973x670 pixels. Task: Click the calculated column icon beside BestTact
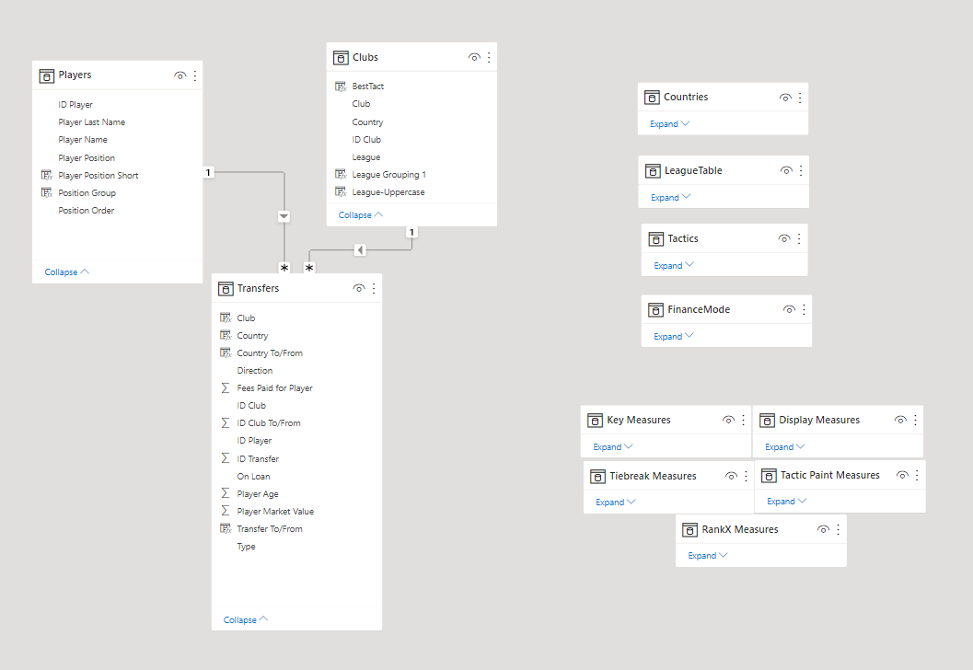point(340,87)
